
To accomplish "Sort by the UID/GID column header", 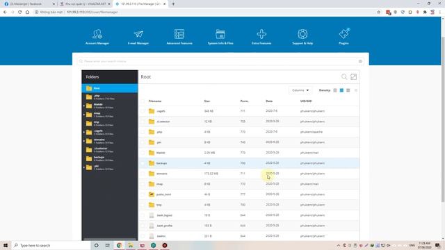I will pyautogui.click(x=306, y=101).
